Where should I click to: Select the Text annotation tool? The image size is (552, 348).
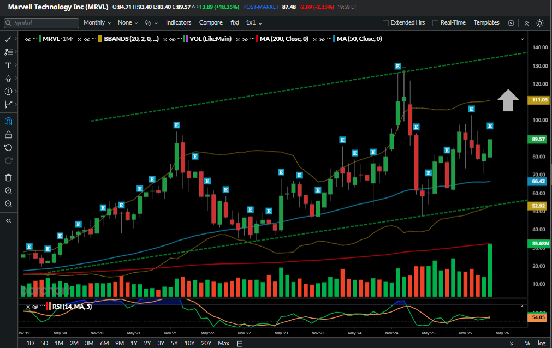tap(8, 65)
